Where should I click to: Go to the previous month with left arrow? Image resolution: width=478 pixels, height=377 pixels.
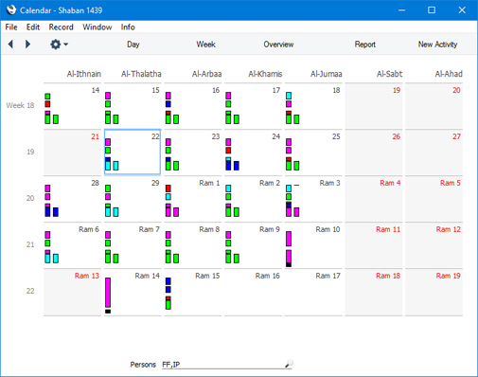coord(10,45)
